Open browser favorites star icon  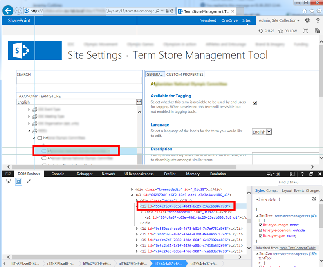312,11
